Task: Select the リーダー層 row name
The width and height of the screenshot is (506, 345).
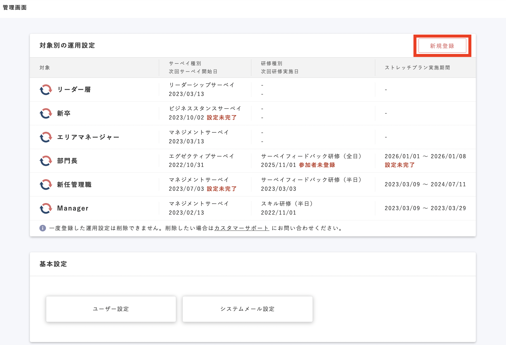Action: (74, 89)
